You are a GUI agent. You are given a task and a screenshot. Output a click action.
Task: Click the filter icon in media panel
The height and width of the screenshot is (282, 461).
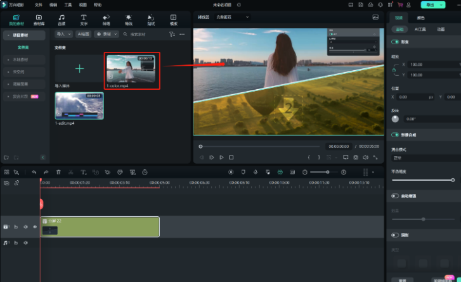coord(172,34)
